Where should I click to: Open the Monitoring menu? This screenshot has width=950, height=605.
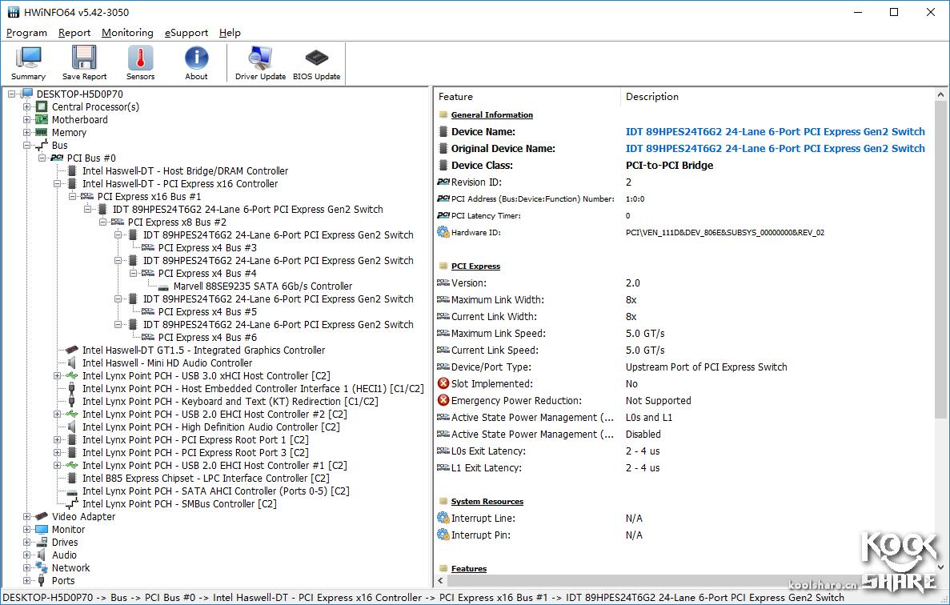[127, 33]
